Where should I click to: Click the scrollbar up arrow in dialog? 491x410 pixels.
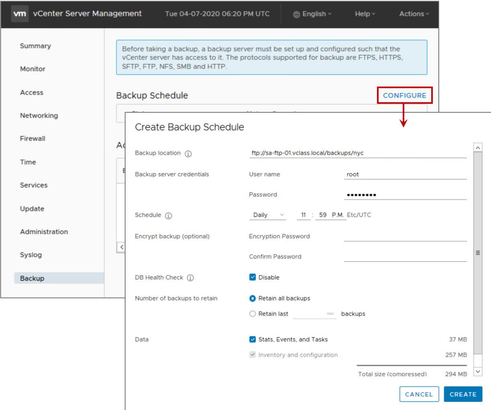tap(478, 148)
